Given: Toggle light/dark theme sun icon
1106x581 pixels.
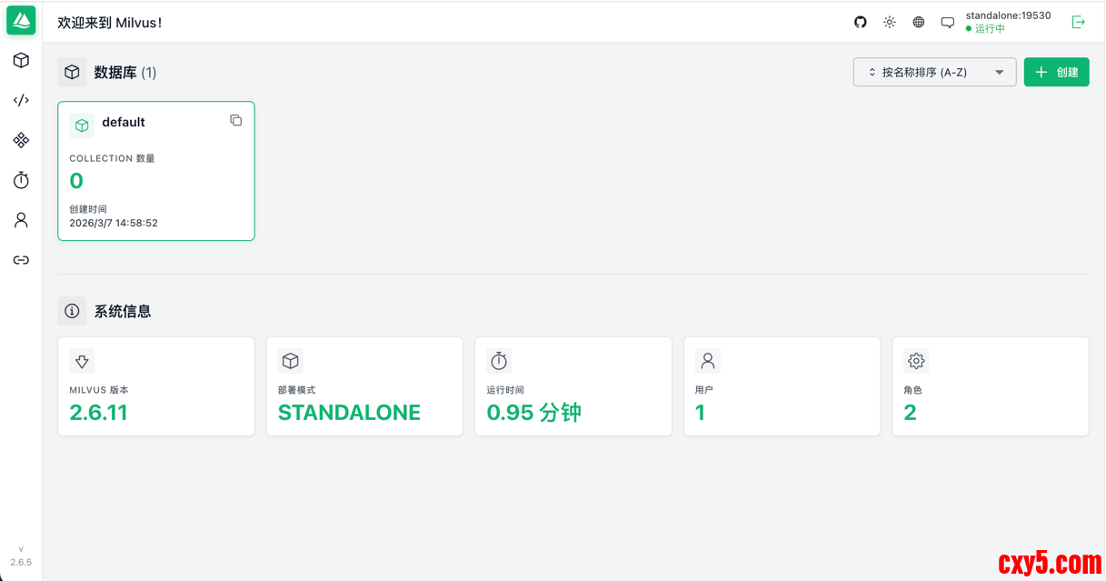Looking at the screenshot, I should (890, 22).
